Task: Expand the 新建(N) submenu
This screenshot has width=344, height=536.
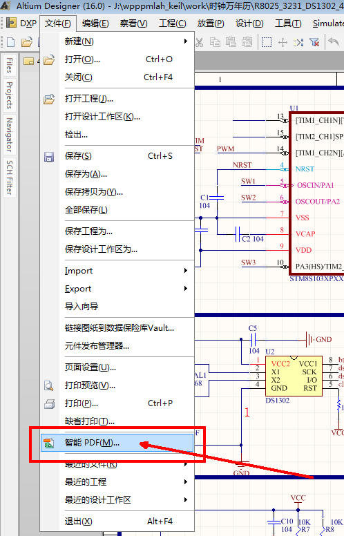Action: coord(186,41)
